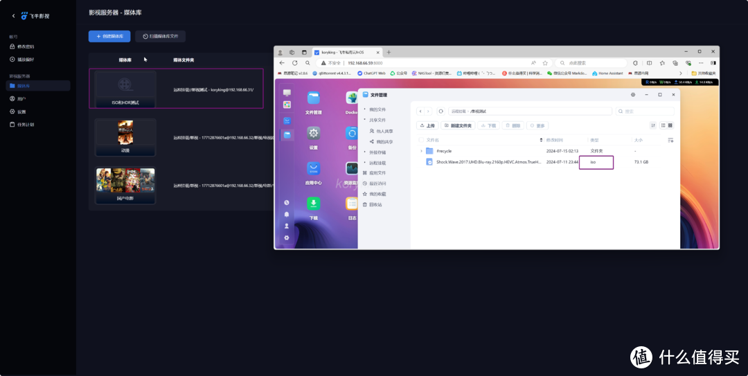This screenshot has height=376, width=748.
Task: Expand 共享文件 in file manager tree
Action: pyautogui.click(x=365, y=120)
